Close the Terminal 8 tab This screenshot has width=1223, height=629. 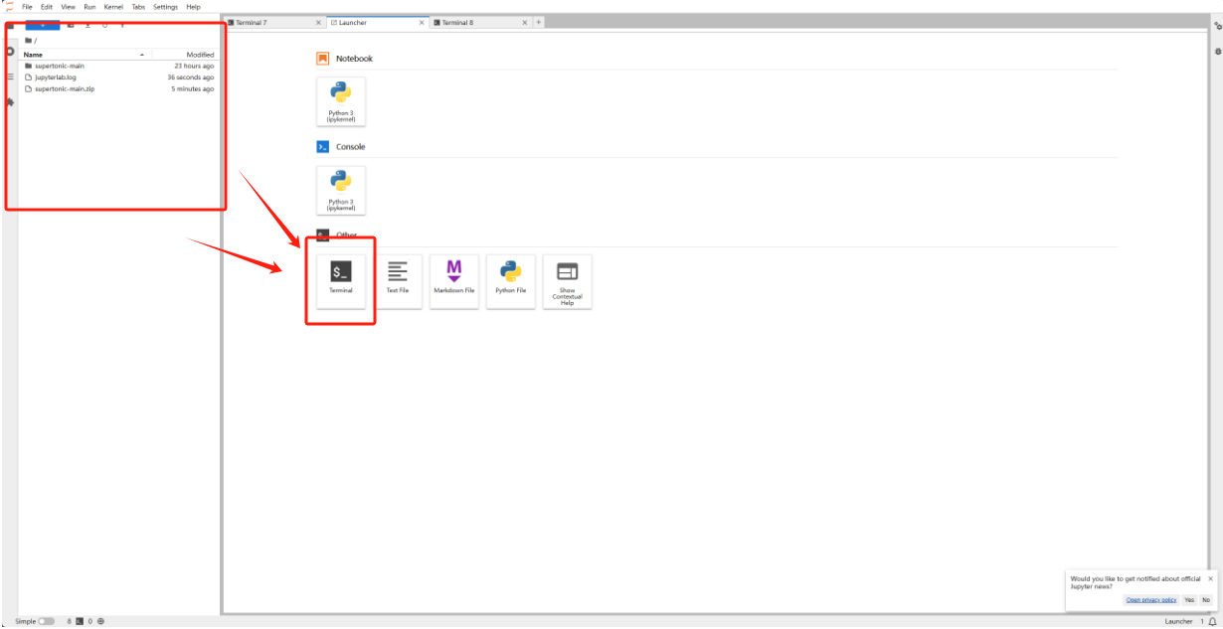coord(525,22)
